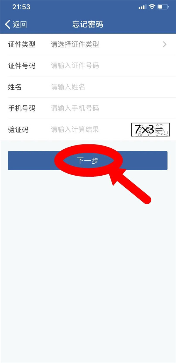Tap the Wi-Fi status icon

(152, 7)
